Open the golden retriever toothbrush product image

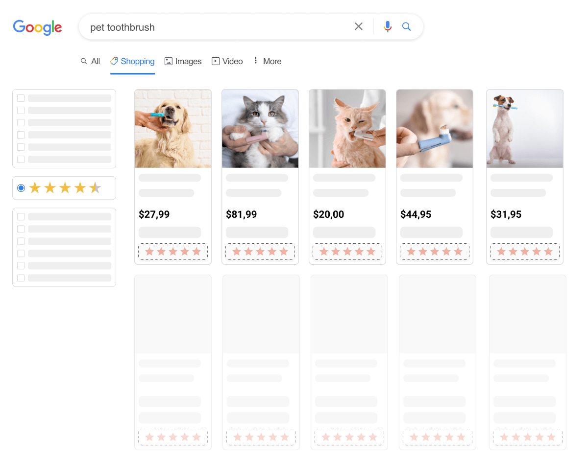(x=173, y=129)
